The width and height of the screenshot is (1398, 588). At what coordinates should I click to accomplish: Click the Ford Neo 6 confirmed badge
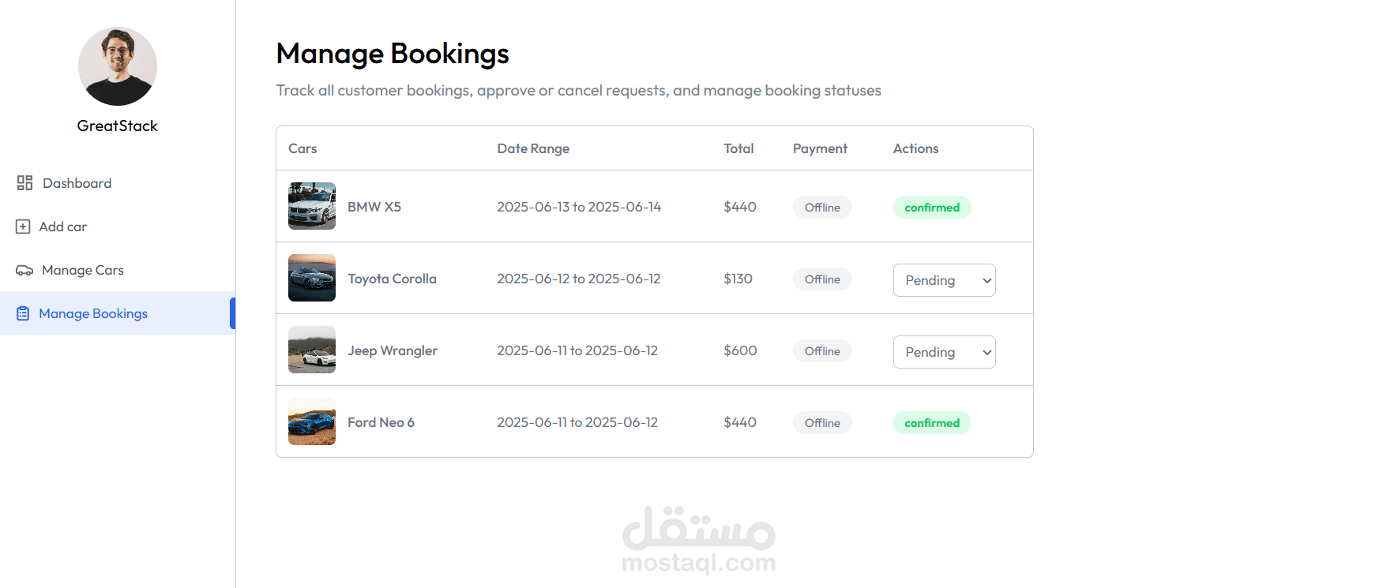coord(932,423)
